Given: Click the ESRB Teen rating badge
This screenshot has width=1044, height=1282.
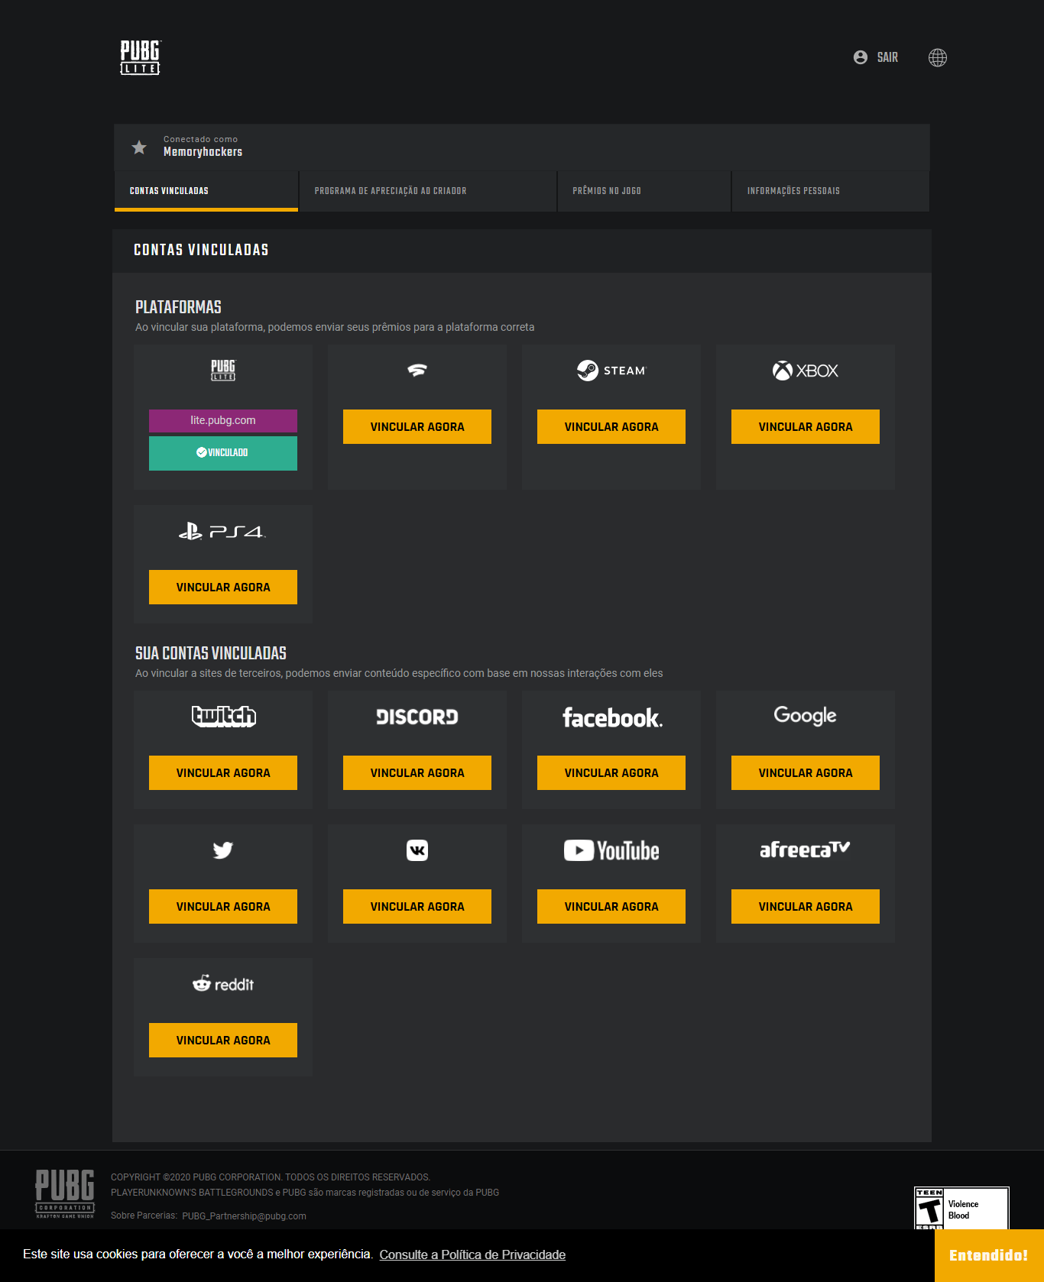Looking at the screenshot, I should tap(961, 1208).
